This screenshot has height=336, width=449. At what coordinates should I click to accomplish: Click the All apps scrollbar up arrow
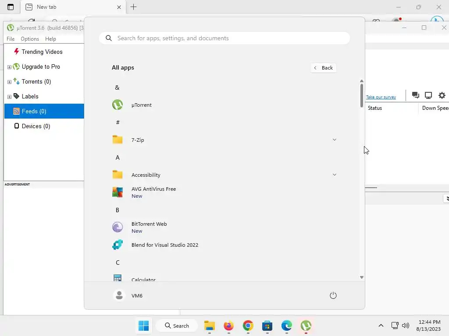(362, 81)
